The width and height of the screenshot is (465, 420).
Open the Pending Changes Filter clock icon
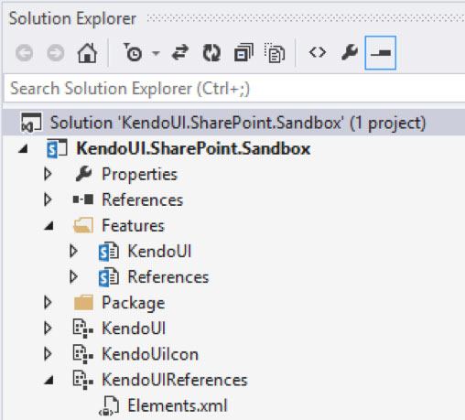[x=133, y=52]
